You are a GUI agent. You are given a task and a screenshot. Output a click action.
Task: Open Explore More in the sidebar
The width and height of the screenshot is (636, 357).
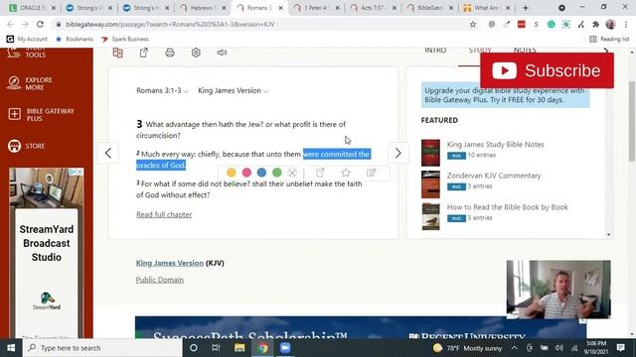point(31,83)
